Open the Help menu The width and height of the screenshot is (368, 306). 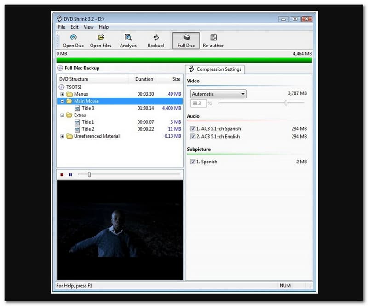(103, 27)
